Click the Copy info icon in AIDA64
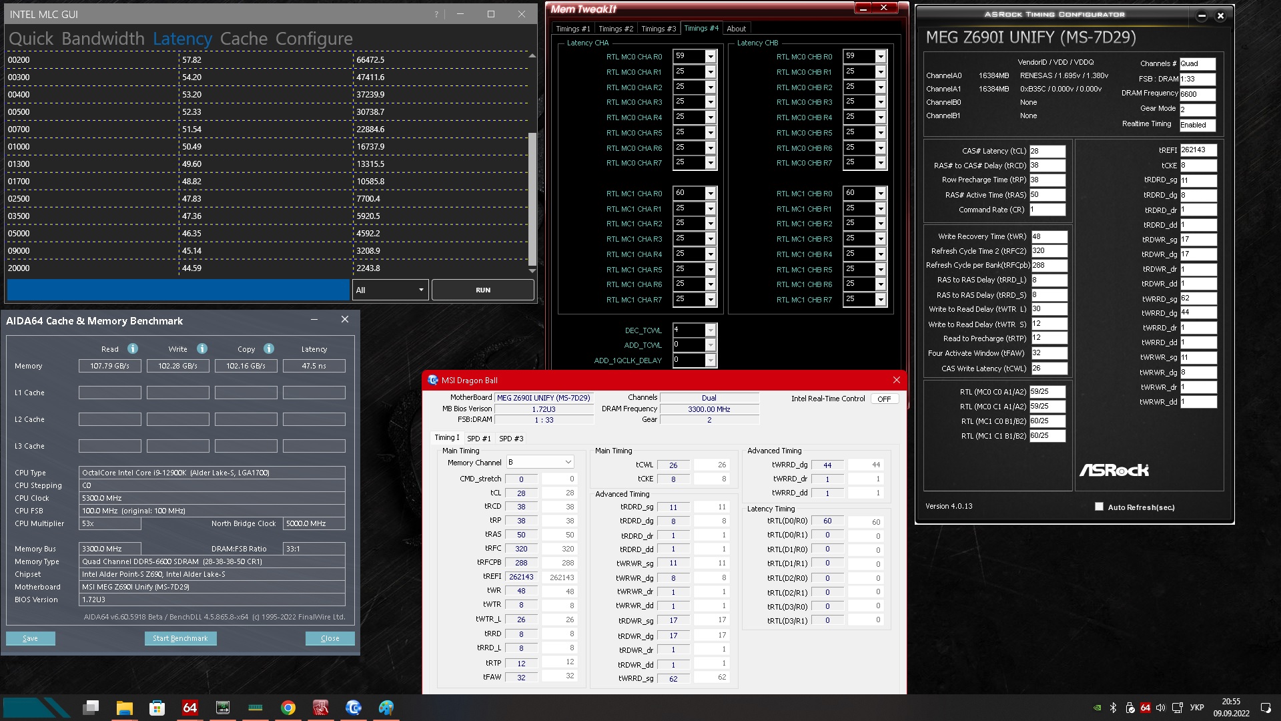 click(269, 348)
